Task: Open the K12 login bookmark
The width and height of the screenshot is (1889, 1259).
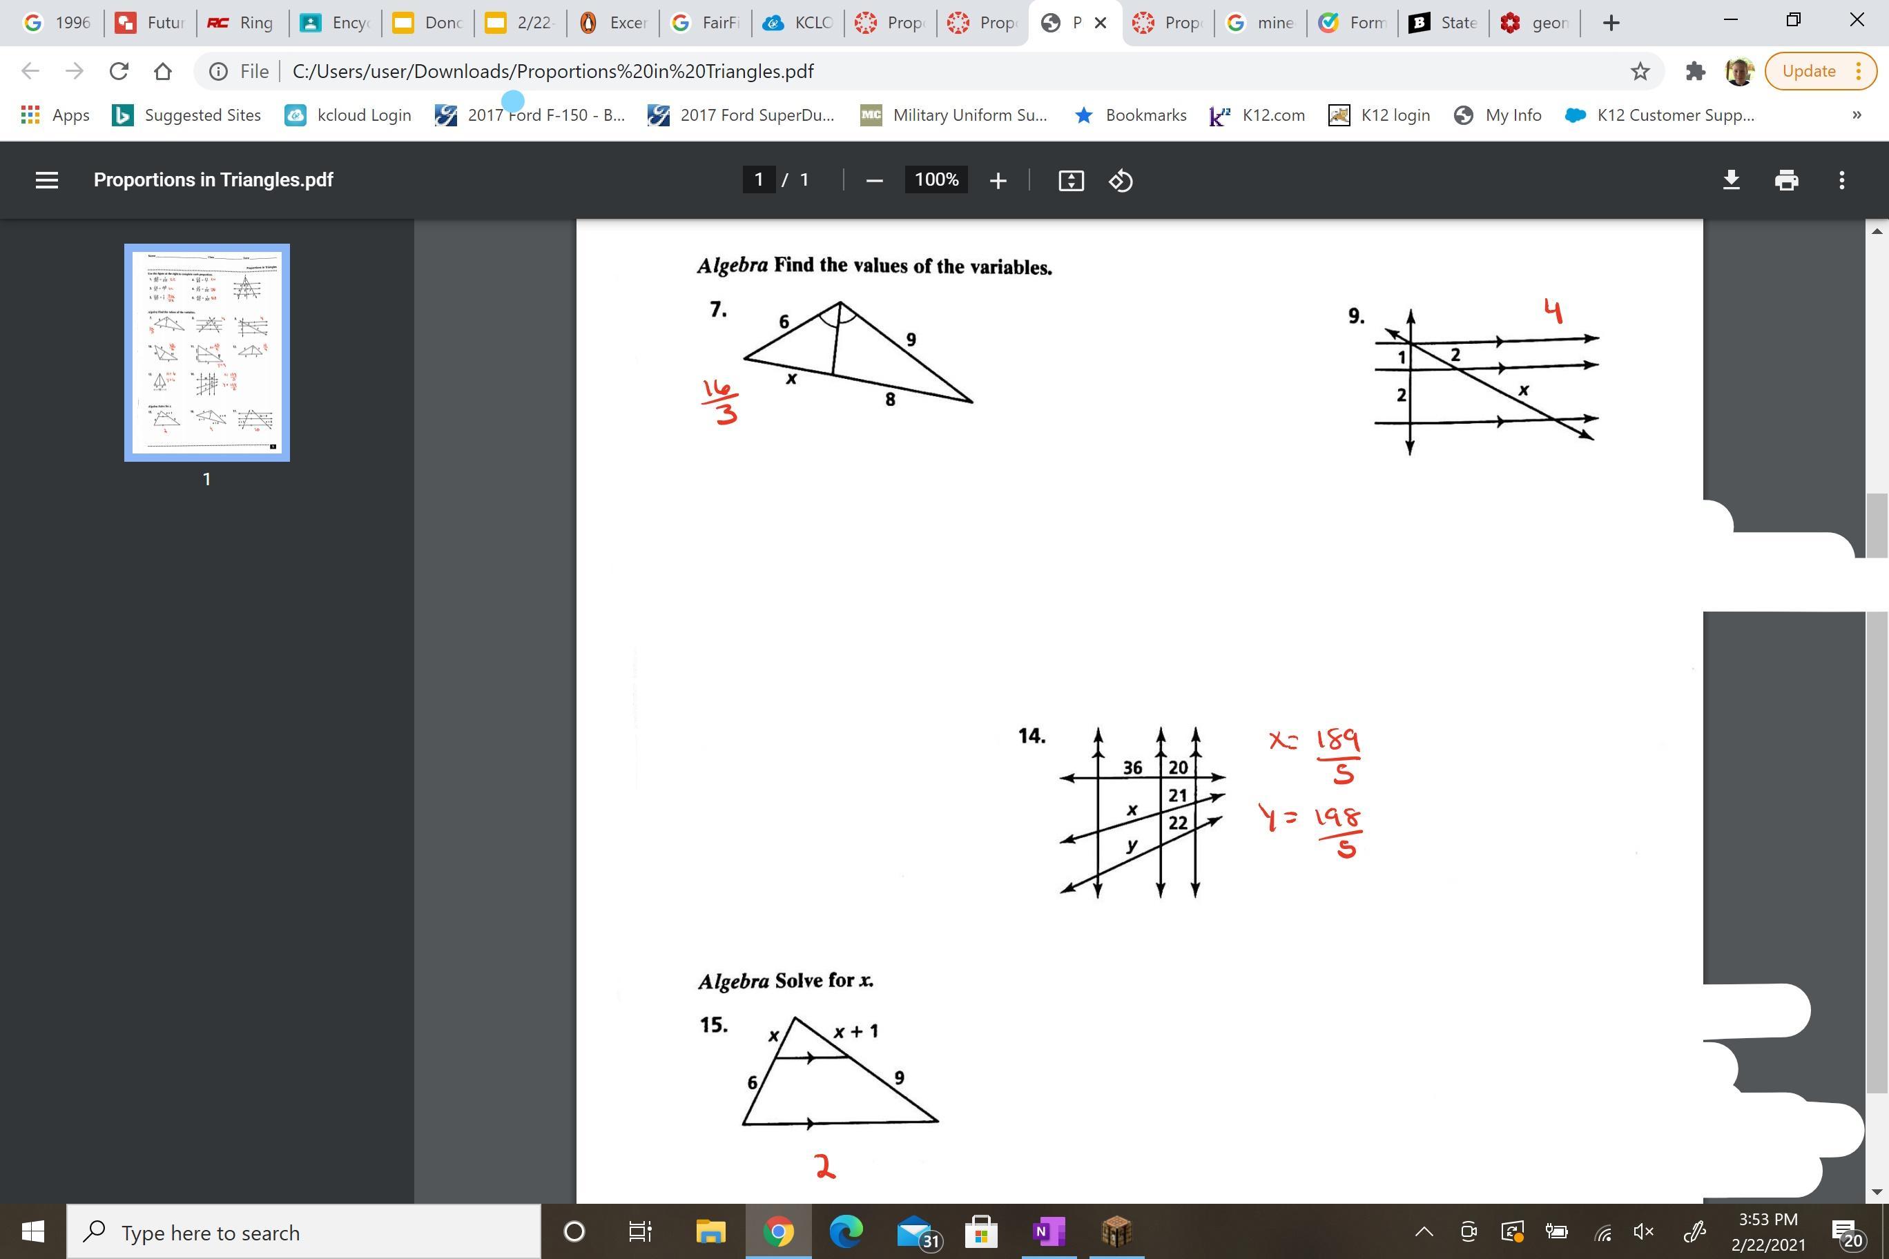Action: [1379, 116]
